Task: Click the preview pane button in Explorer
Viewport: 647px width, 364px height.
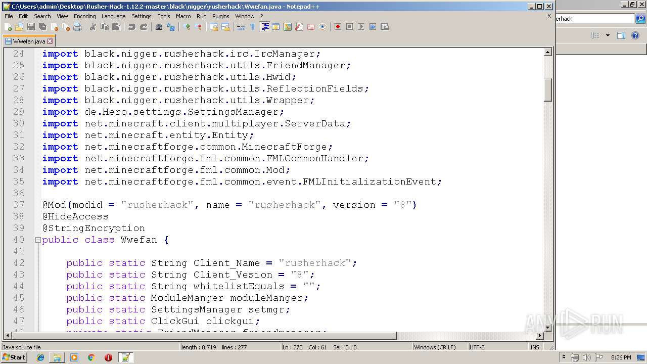Action: (x=621, y=35)
